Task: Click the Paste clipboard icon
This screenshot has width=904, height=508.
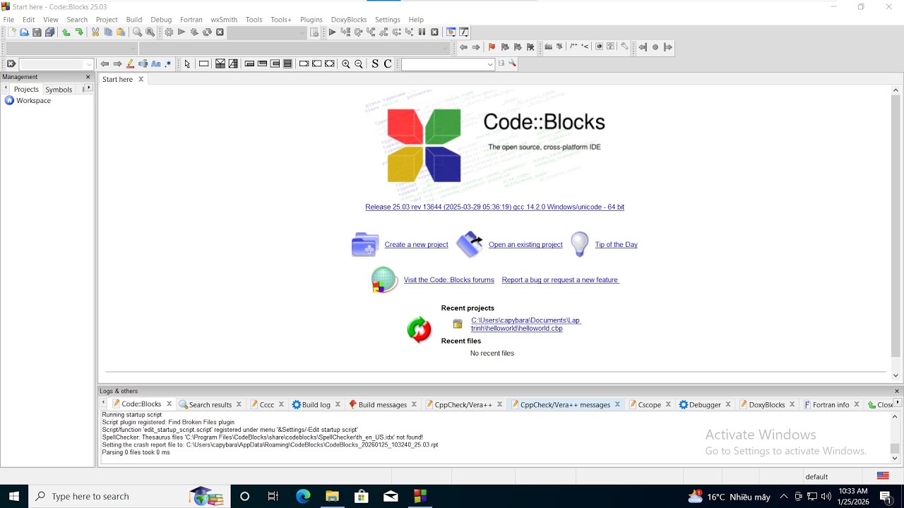Action: [121, 32]
